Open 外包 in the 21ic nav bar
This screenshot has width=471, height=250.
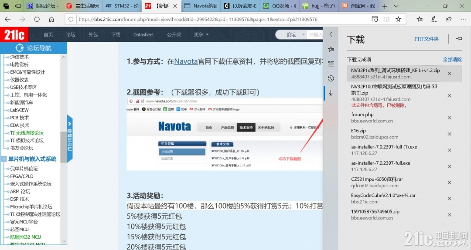93,34
